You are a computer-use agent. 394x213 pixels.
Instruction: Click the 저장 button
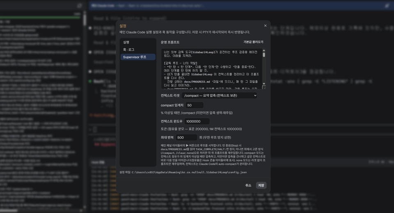pos(261,185)
